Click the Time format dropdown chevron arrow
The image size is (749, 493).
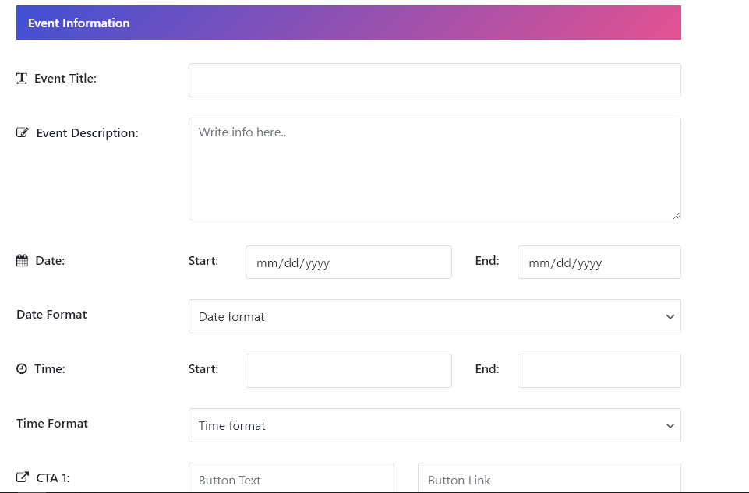point(670,426)
